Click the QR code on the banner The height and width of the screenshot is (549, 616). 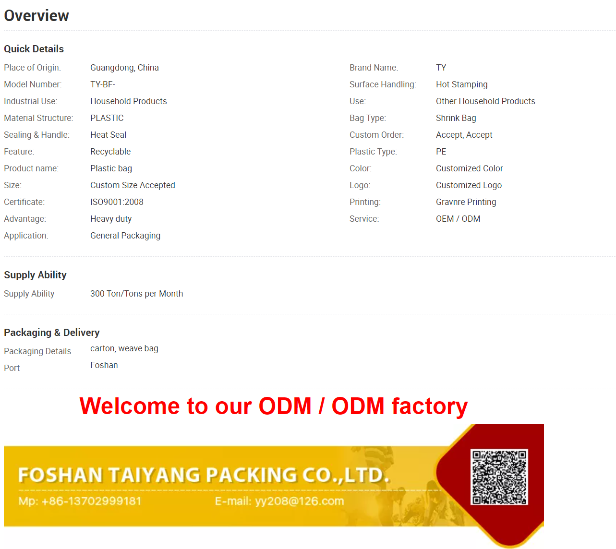499,477
